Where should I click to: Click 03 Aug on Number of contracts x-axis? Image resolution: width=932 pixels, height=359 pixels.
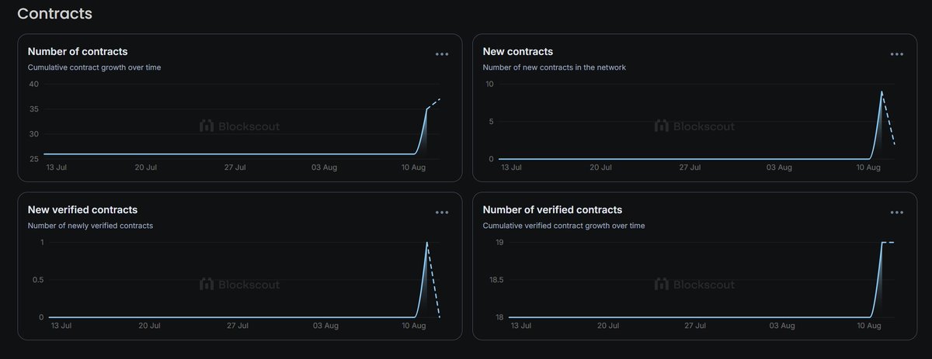click(325, 167)
